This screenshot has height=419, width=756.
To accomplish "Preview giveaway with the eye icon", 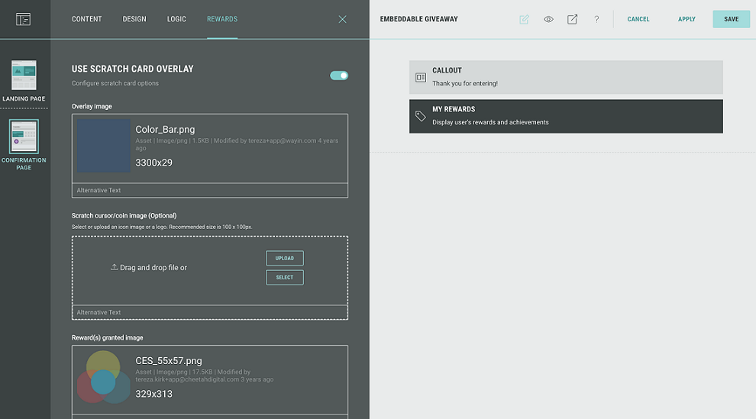I will click(x=548, y=19).
